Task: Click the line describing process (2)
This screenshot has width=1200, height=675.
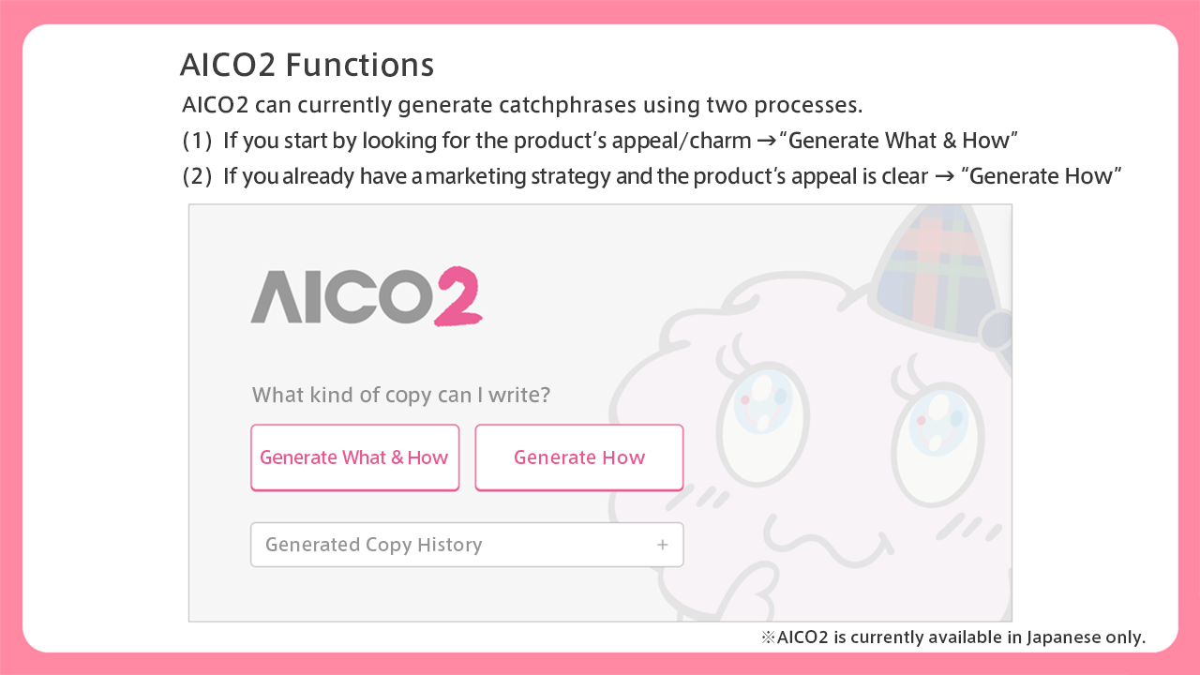Action: (652, 176)
